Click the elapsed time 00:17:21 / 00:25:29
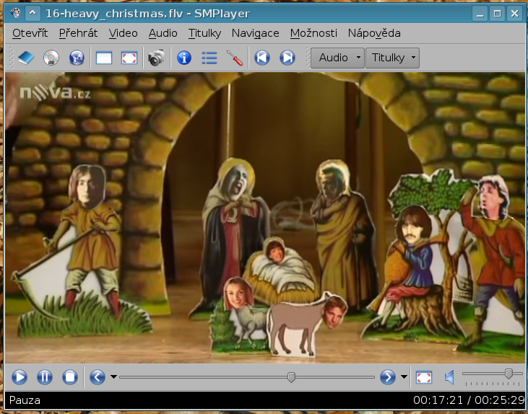Image resolution: width=528 pixels, height=414 pixels. (469, 400)
